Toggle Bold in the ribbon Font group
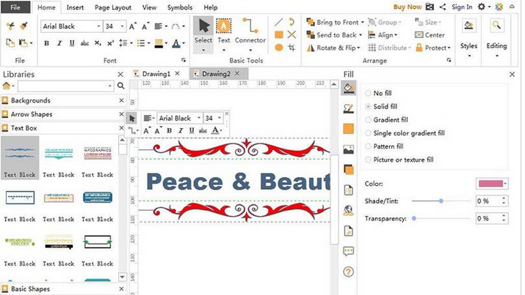 pyautogui.click(x=46, y=43)
